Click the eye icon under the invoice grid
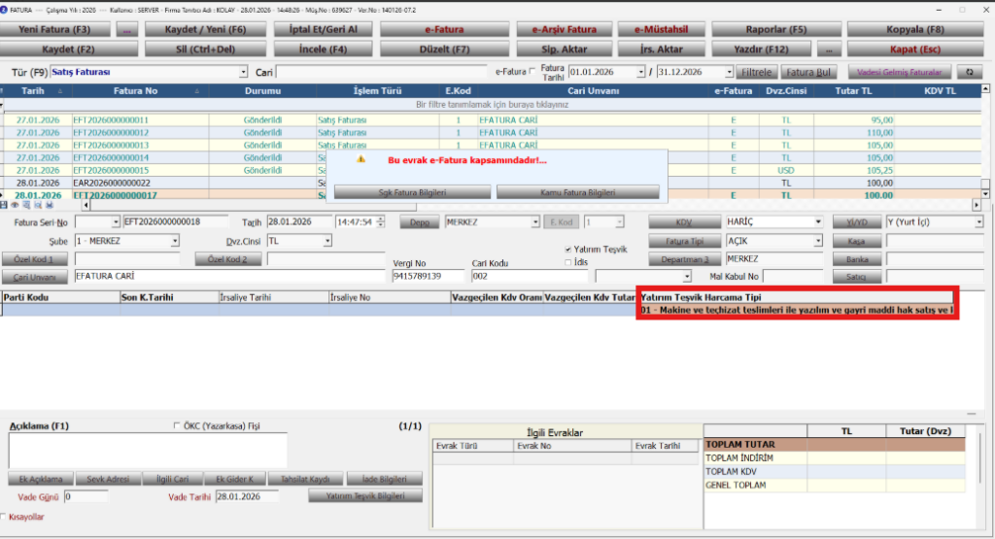This screenshot has height=539, width=995. 16,206
